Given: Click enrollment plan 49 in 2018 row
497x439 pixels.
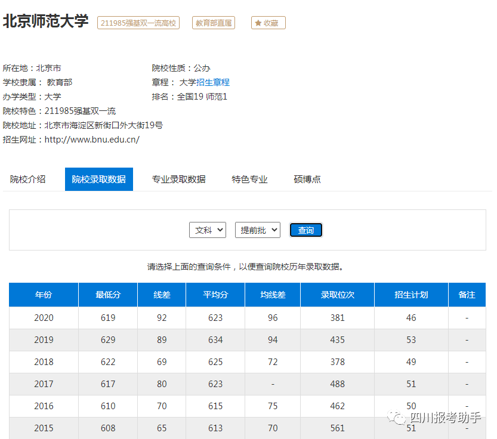Looking at the screenshot, I should 411,362.
